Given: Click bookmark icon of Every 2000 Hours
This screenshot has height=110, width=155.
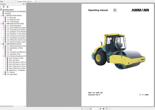Looking at the screenshot, I should [x=7, y=68].
